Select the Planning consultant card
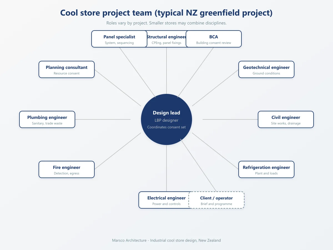 click(67, 69)
